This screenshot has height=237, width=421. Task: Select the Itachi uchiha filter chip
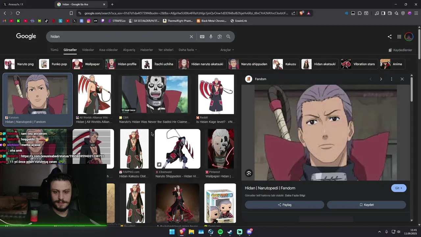pyautogui.click(x=159, y=64)
